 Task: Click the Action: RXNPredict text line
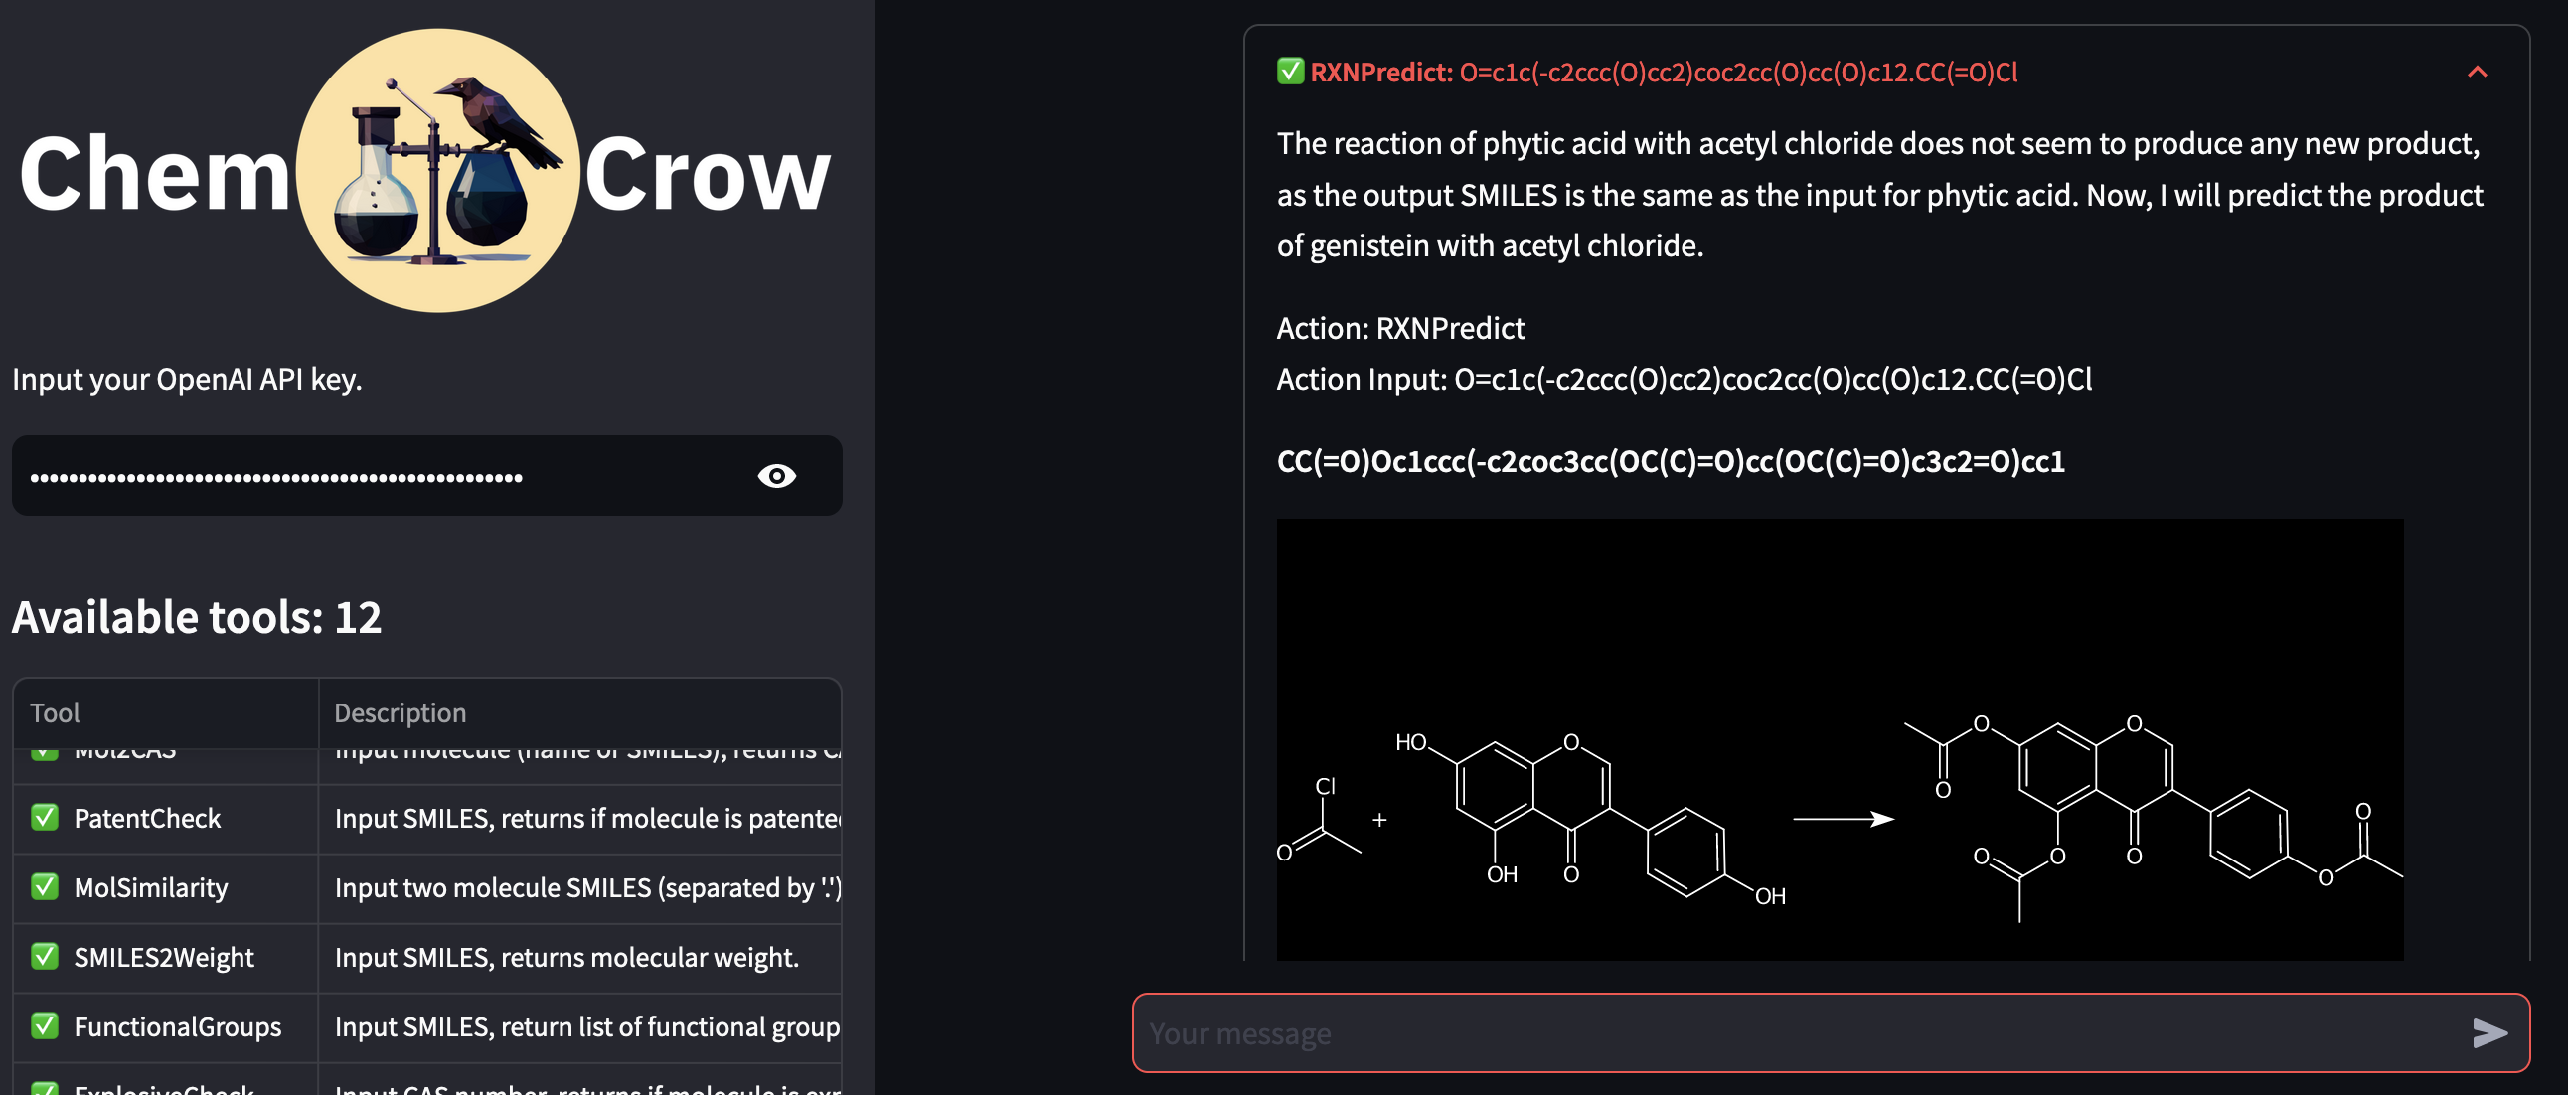1400,328
